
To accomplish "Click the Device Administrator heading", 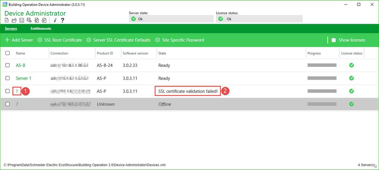I will pyautogui.click(x=35, y=13).
